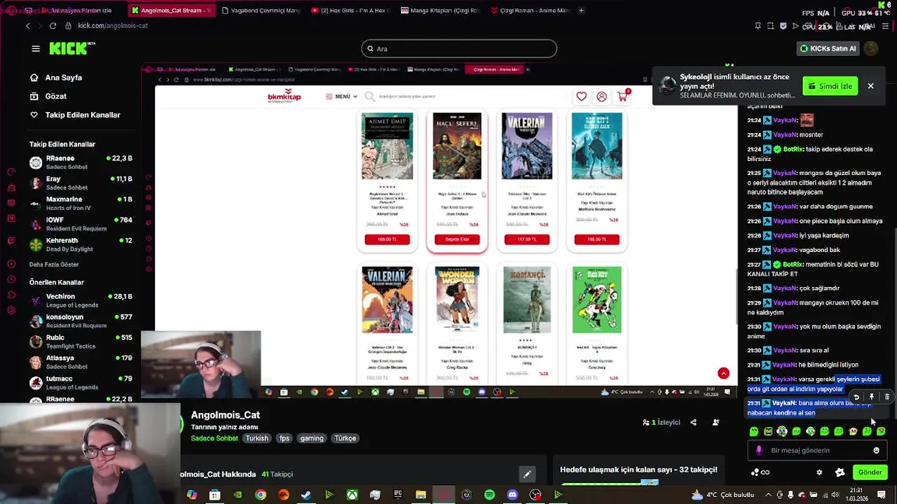Click the chat badge star icon
The width and height of the screenshot is (897, 504).
[x=840, y=472]
